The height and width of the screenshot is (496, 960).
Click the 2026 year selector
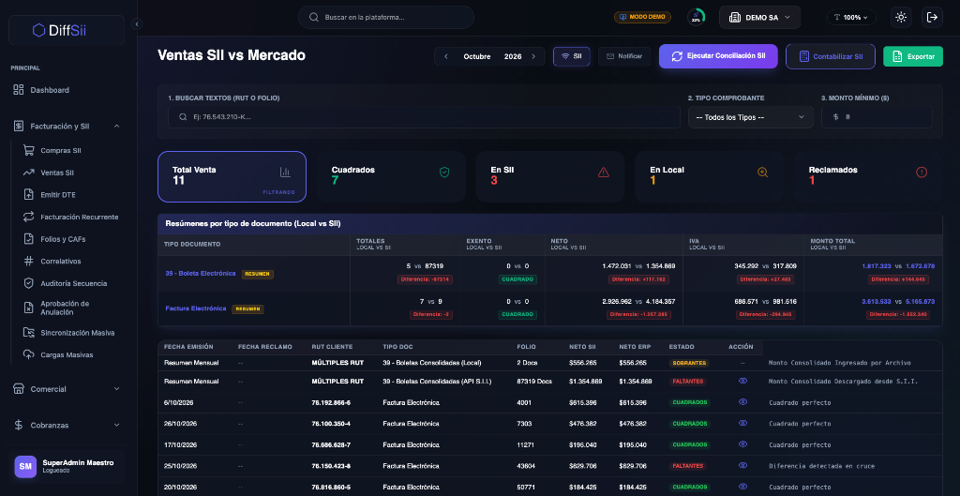pyautogui.click(x=513, y=56)
